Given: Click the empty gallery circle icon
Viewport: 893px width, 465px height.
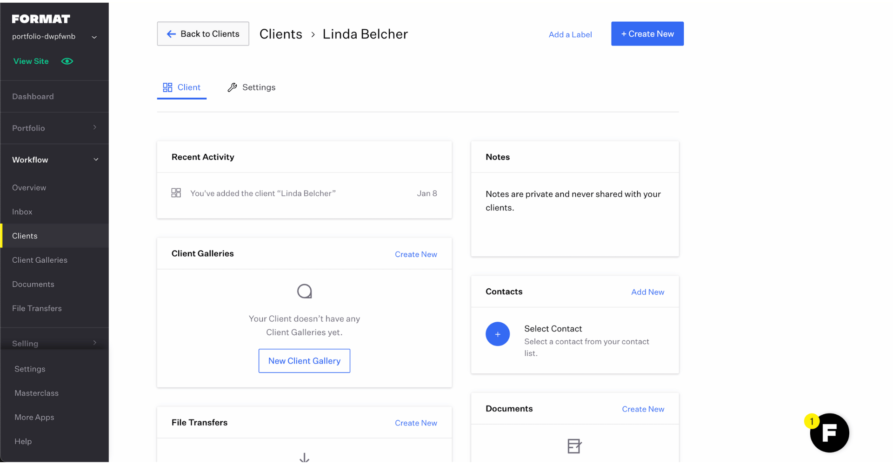Looking at the screenshot, I should [304, 292].
